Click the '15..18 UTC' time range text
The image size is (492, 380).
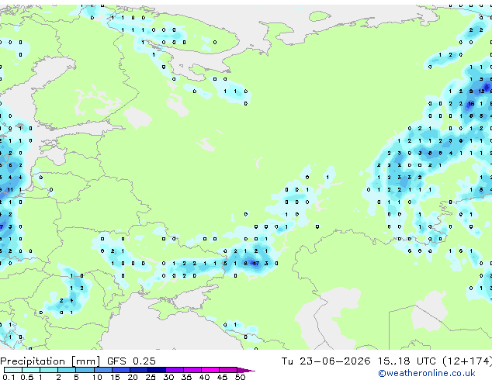tap(407, 361)
